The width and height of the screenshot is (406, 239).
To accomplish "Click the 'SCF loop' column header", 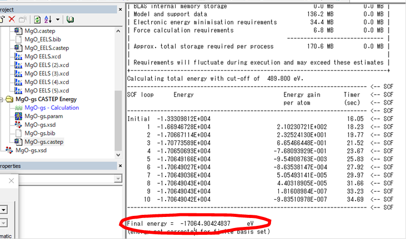I will click(140, 95).
